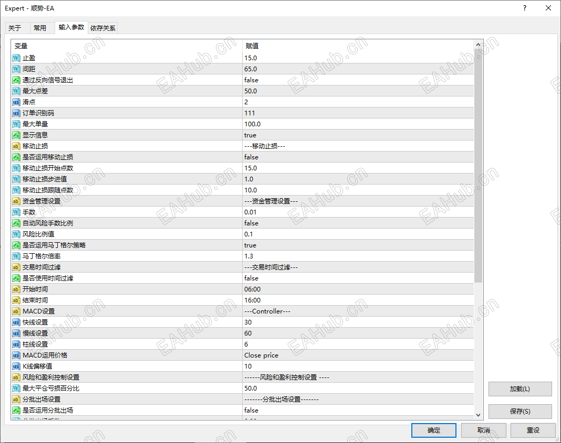
Task: Click the integer icon beside 快线设置
Action: (x=16, y=322)
